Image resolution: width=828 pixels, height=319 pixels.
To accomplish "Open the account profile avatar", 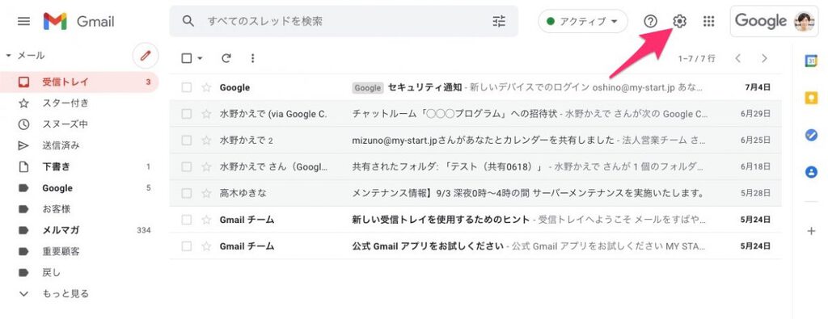I will tap(805, 21).
